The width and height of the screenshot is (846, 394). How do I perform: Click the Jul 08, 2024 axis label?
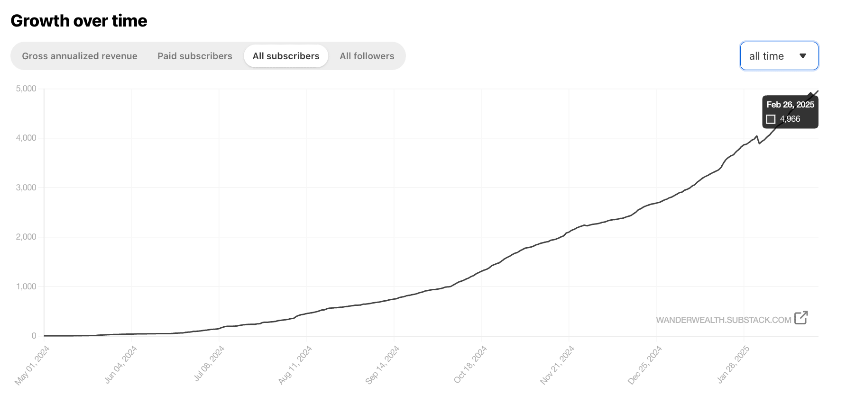209,364
